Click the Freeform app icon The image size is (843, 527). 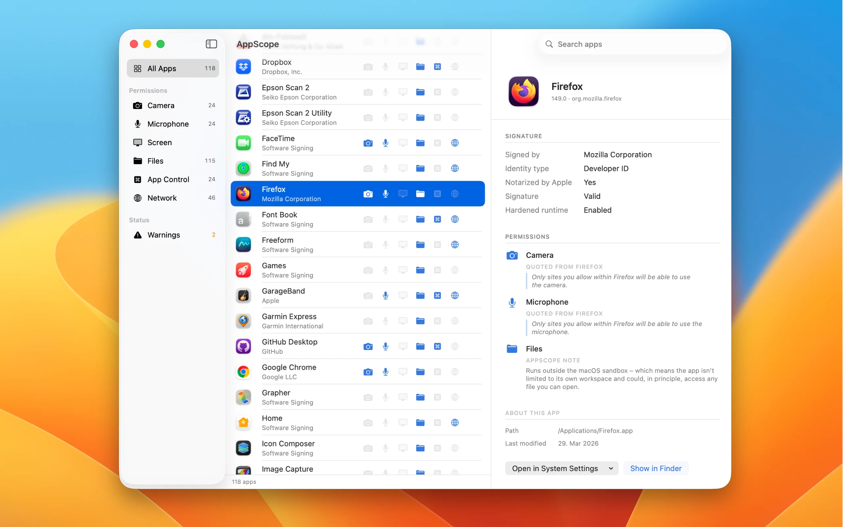point(243,245)
